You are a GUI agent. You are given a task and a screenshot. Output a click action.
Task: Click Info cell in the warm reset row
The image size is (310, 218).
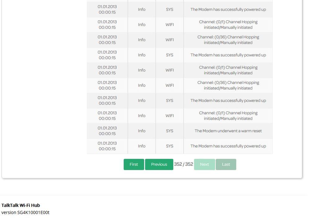142,131
